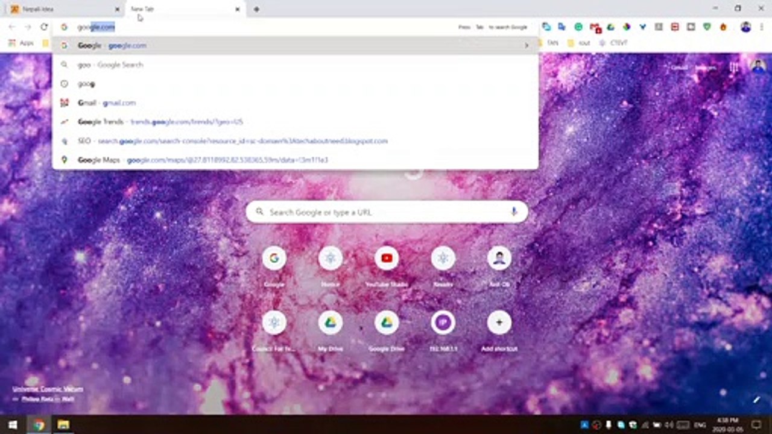Click the Search Google or type a URL box
Viewport: 772px width, 434px height.
coord(387,212)
